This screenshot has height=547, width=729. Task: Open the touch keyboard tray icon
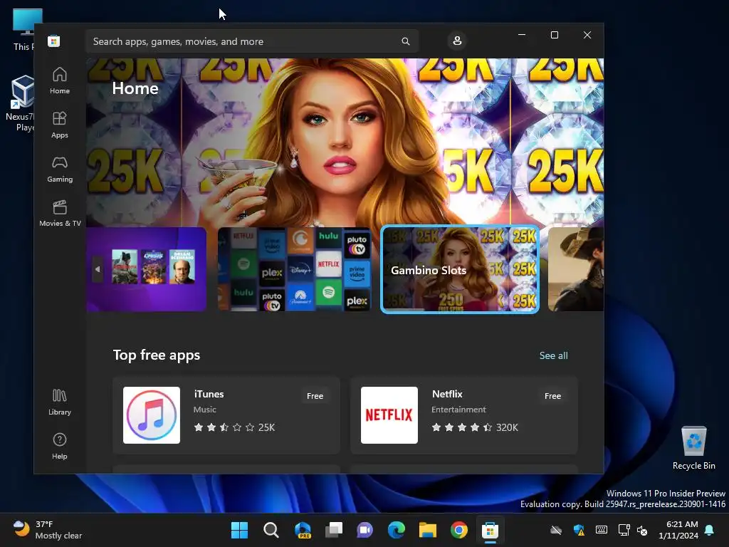click(x=601, y=530)
